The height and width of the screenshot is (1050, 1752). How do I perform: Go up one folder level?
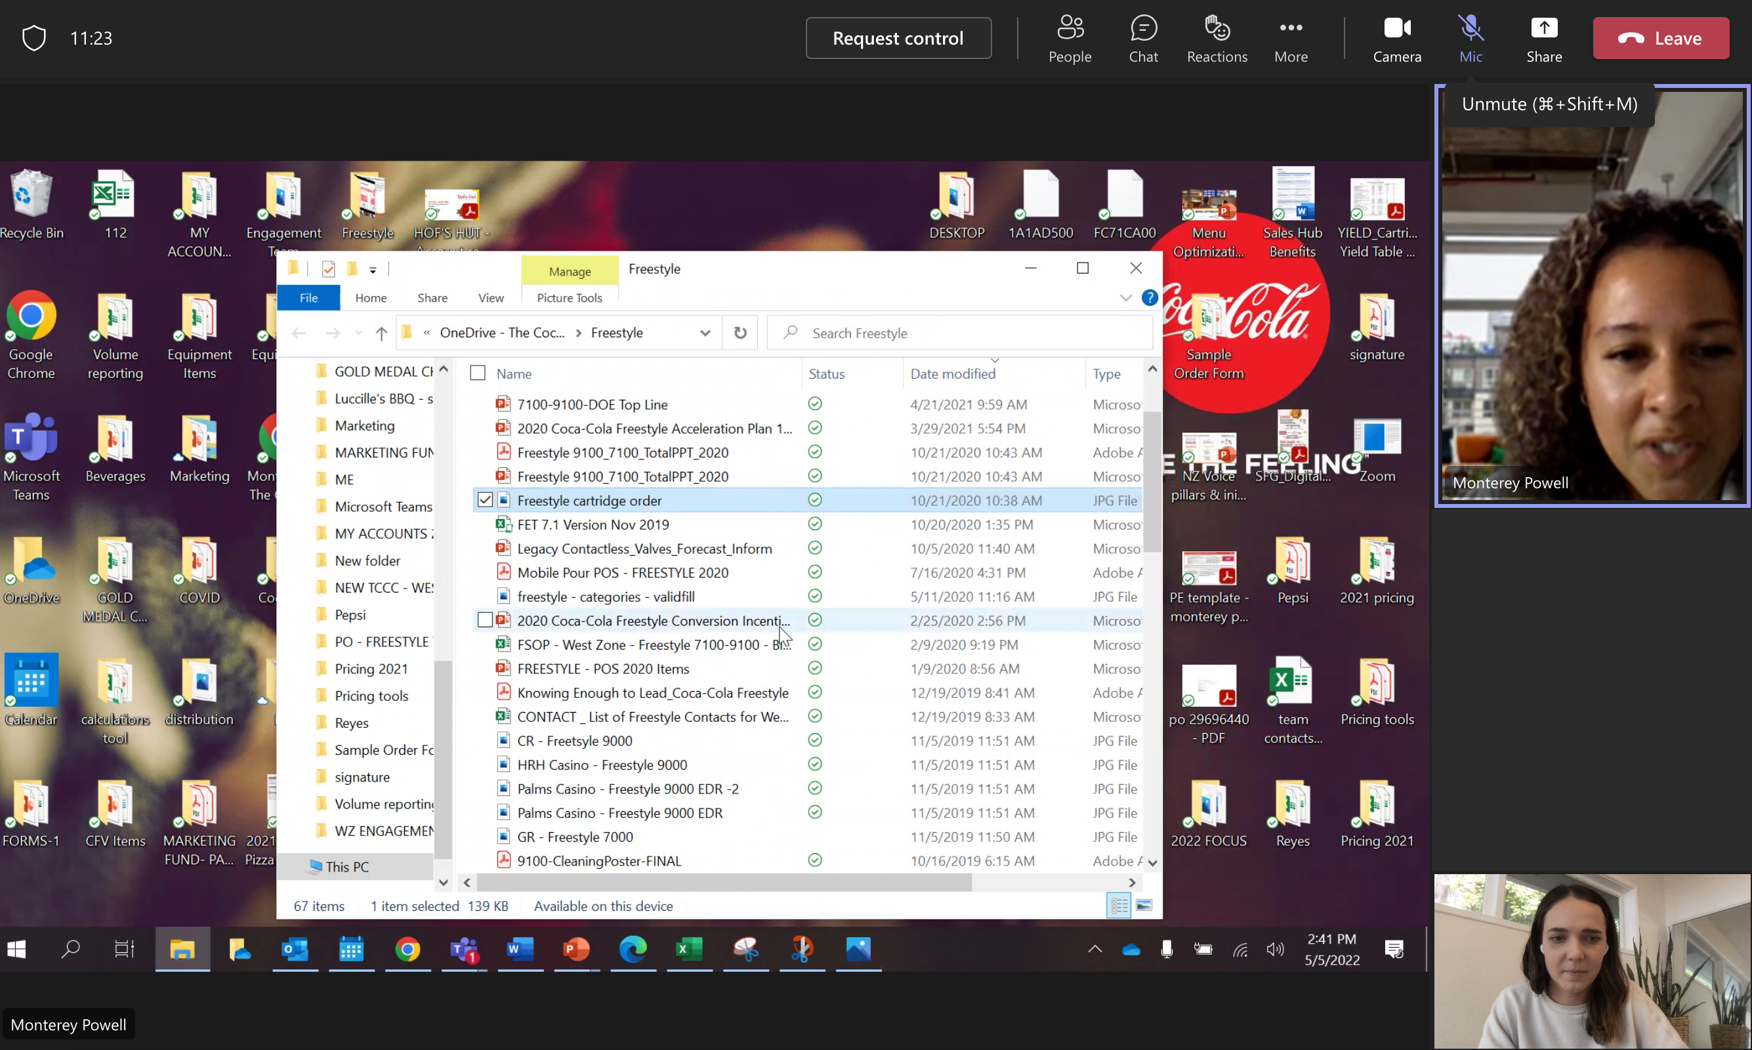[x=381, y=333]
